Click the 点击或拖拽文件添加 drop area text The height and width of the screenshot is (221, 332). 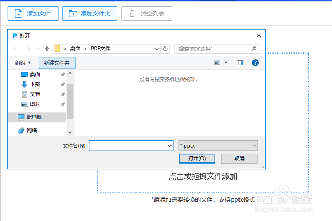(203, 176)
